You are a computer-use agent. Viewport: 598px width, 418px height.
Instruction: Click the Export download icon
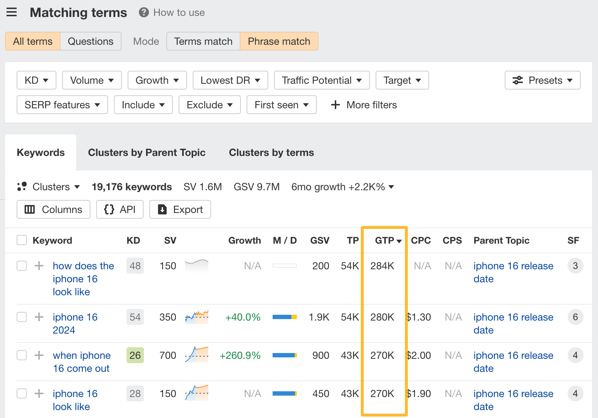pos(162,209)
